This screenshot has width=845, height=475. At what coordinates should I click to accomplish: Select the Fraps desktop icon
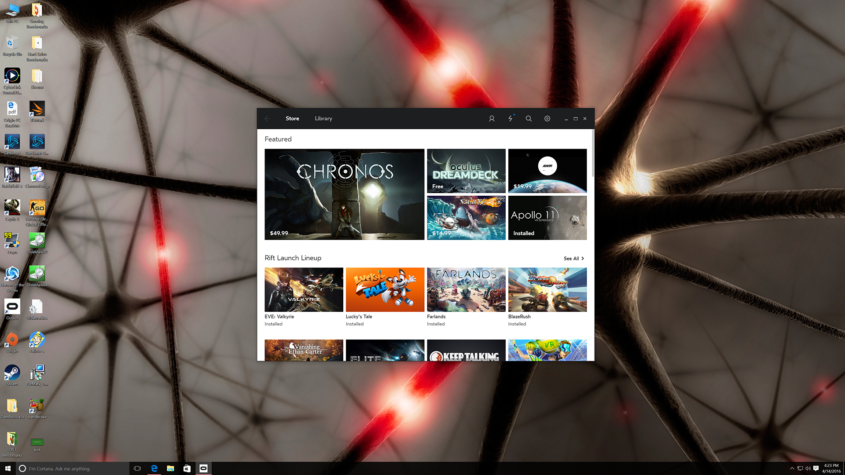[x=12, y=243]
